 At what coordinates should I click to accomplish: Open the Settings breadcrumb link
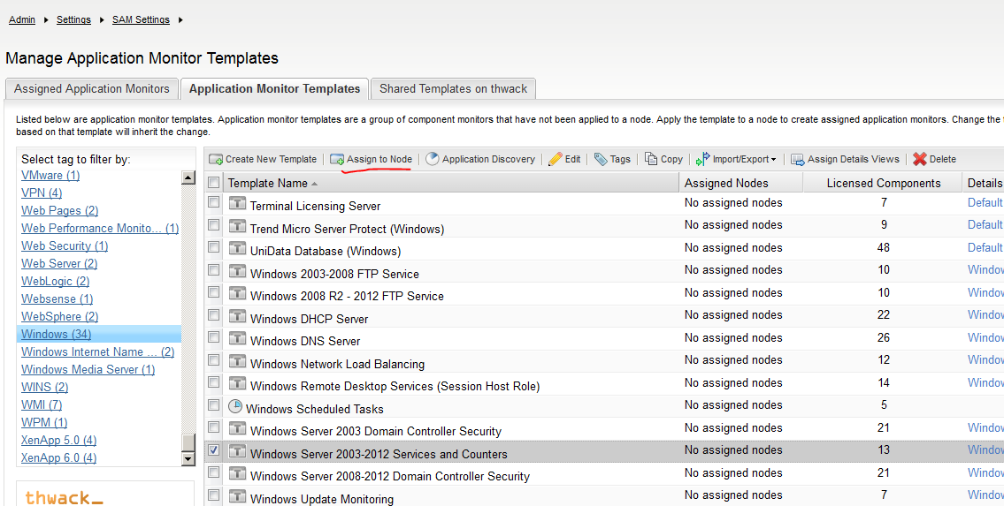coord(73,19)
